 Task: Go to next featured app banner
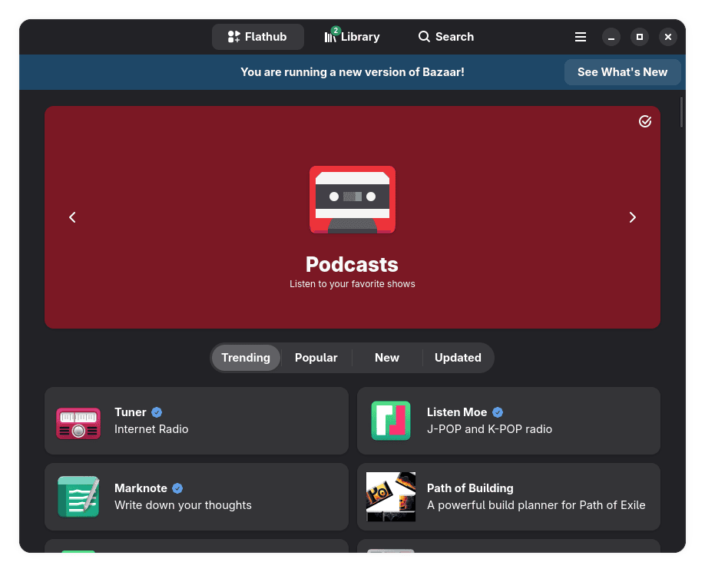tap(632, 217)
